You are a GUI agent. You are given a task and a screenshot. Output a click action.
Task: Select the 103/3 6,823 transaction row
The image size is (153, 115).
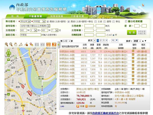(105, 83)
